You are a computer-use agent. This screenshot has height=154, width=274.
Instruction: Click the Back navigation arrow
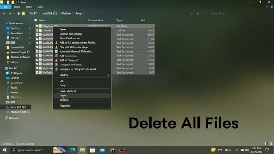pyautogui.click(x=4, y=13)
